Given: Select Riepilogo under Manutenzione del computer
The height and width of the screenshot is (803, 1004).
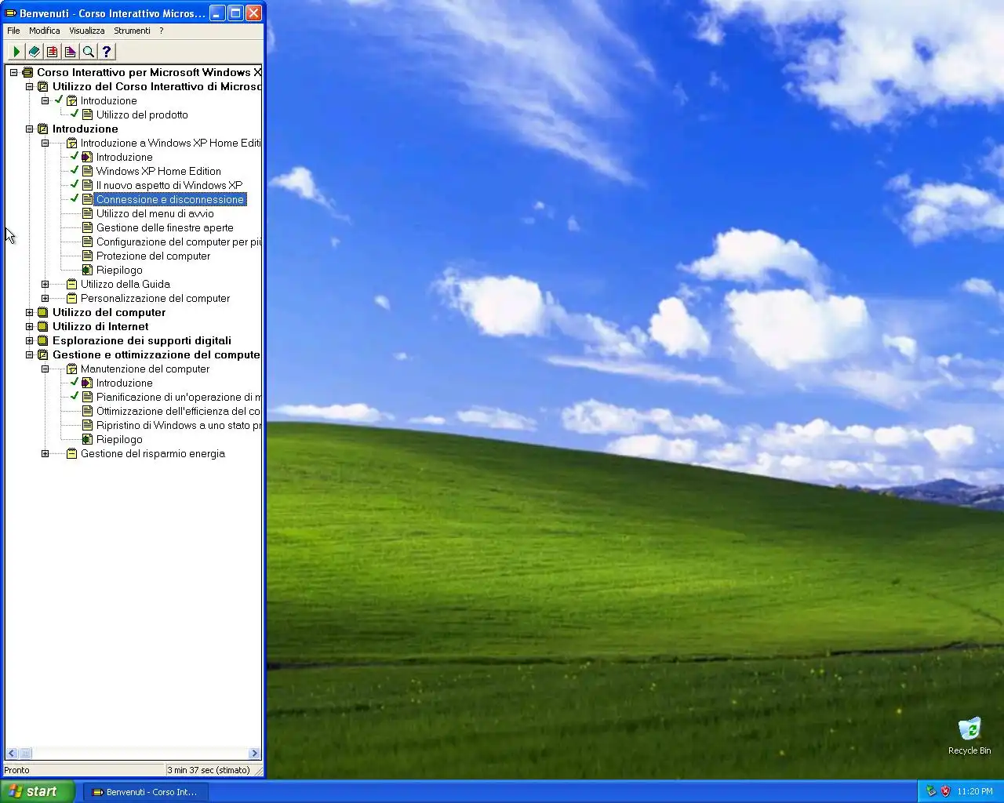Looking at the screenshot, I should [x=119, y=439].
